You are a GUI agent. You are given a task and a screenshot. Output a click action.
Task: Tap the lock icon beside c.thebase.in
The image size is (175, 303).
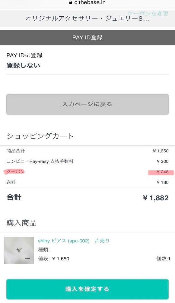click(x=71, y=2)
